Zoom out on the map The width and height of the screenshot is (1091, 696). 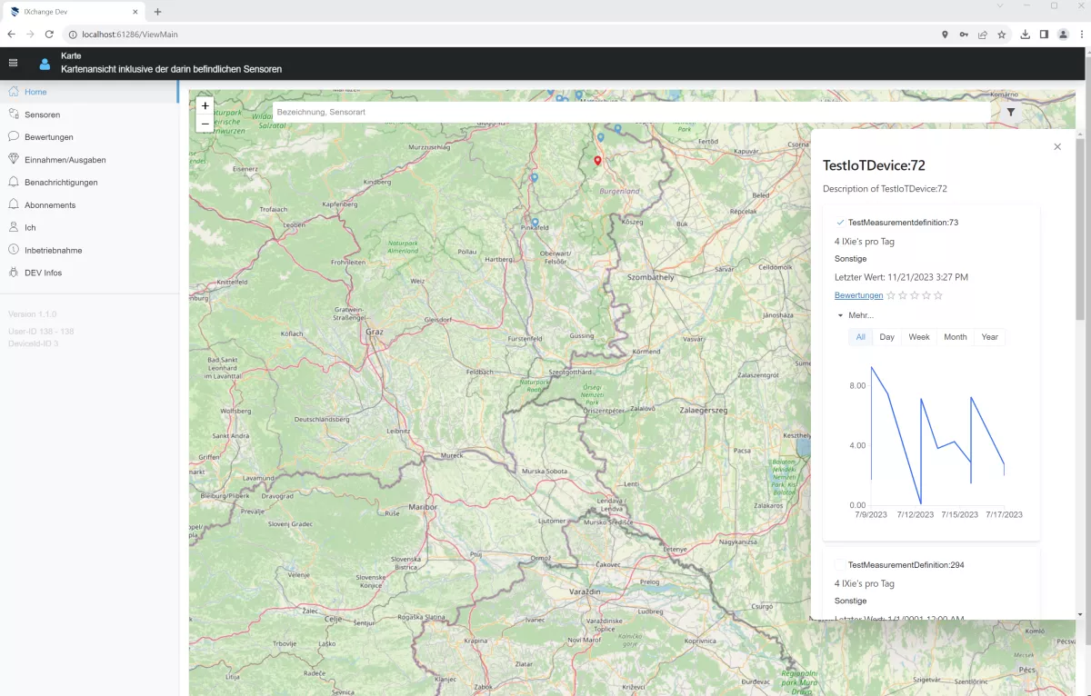(x=205, y=124)
